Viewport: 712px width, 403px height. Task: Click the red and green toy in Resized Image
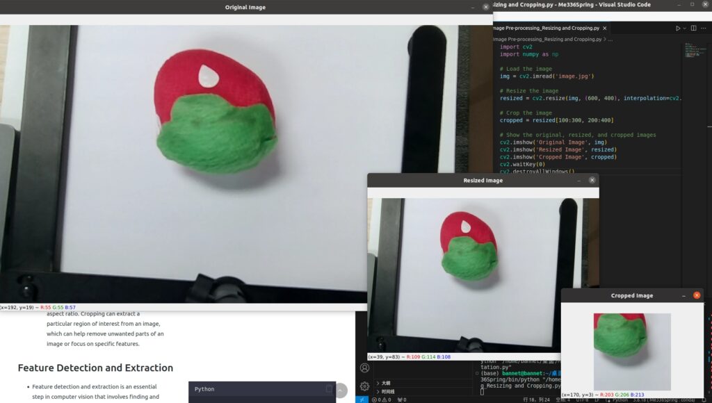click(x=469, y=245)
